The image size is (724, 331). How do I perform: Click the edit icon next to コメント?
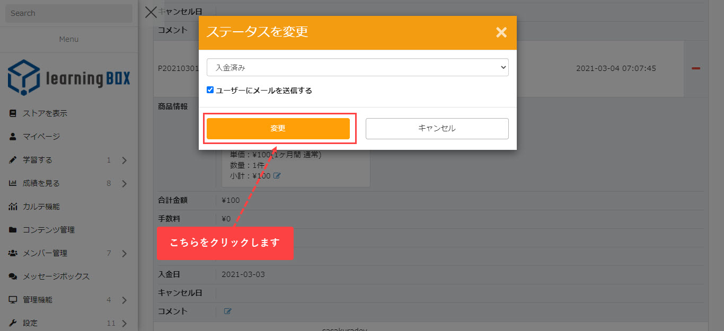click(x=228, y=311)
